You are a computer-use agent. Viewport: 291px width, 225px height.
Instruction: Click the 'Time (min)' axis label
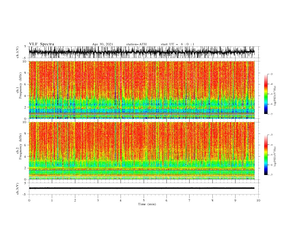coord(147,204)
